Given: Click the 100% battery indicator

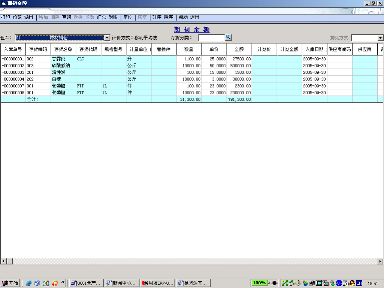Looking at the screenshot, I should tap(259, 283).
